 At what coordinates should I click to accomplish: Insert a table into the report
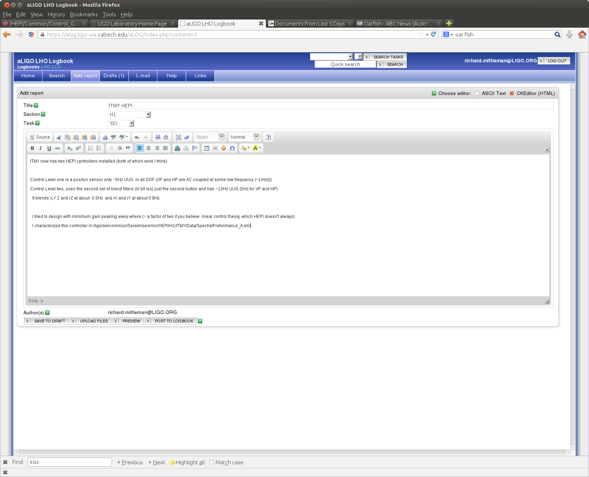(207, 148)
